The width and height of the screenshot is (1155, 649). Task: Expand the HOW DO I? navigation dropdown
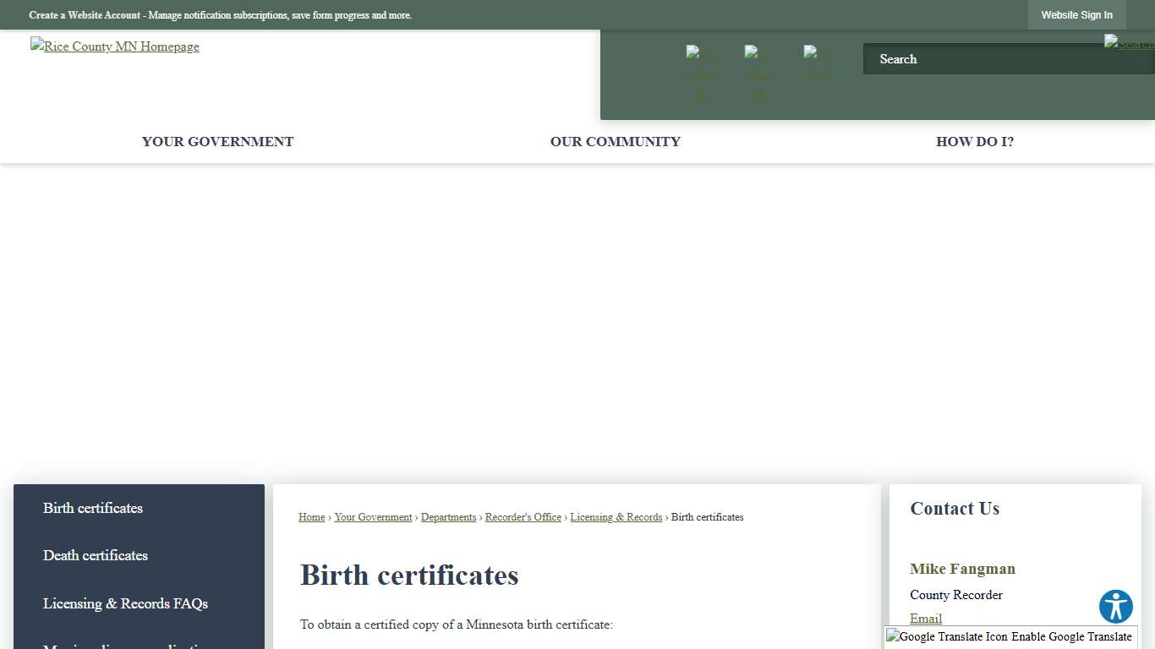pyautogui.click(x=974, y=141)
